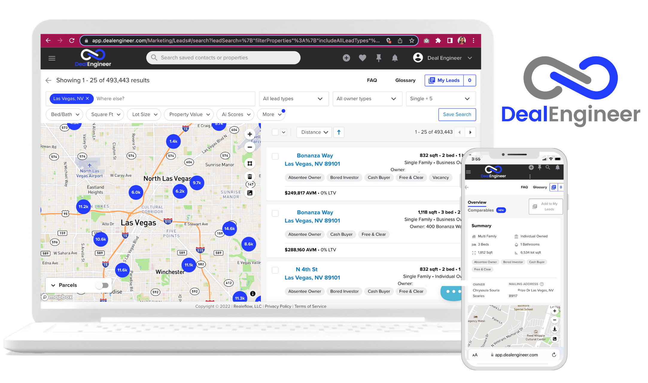
Task: Open the first Bonanza Way listing link
Action: pyautogui.click(x=312, y=160)
